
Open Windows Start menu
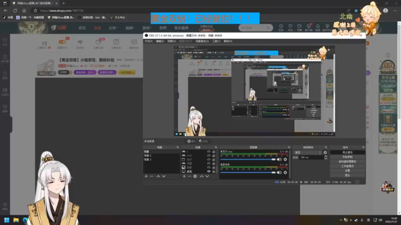coord(7,220)
